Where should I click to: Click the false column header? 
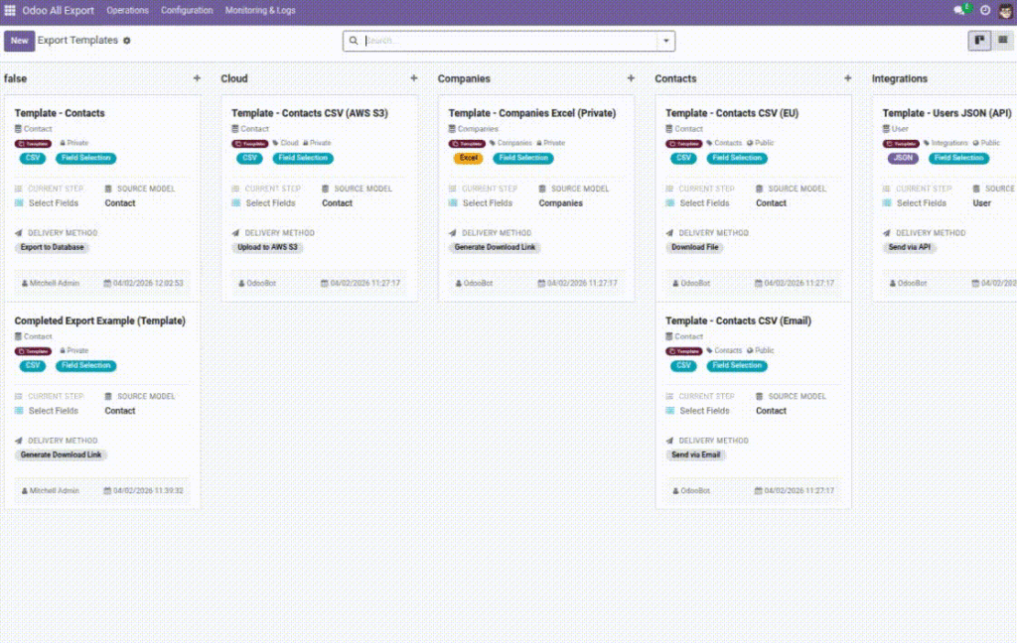[x=16, y=78]
